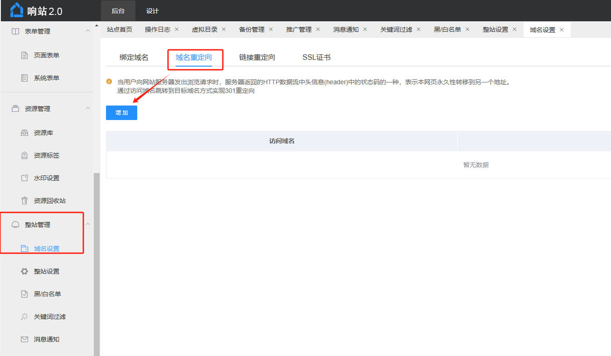Viewport: 611px width, 356px height.
Task: Click the 资源库 inbox icon in sidebar
Action: (25, 133)
